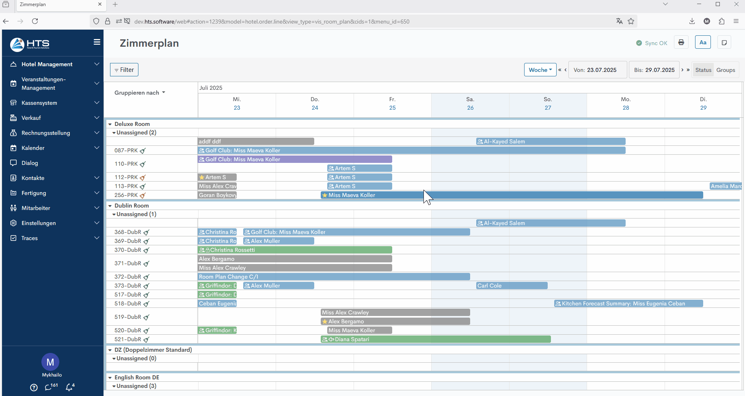Jump forward with the double right arrow
The width and height of the screenshot is (745, 396).
[x=688, y=70]
